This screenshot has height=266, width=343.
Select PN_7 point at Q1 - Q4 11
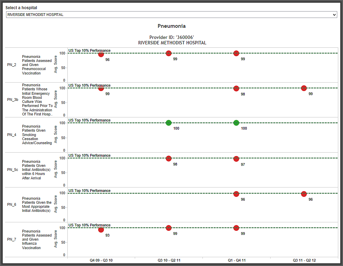click(x=236, y=228)
